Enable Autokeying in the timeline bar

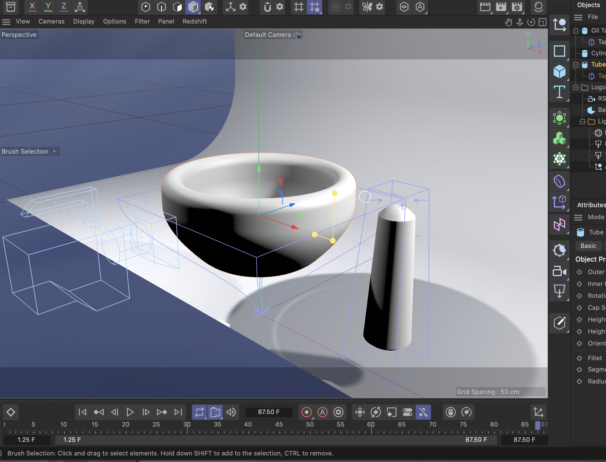pyautogui.click(x=323, y=412)
